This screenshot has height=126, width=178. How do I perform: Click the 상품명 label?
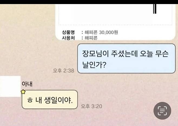68,32
